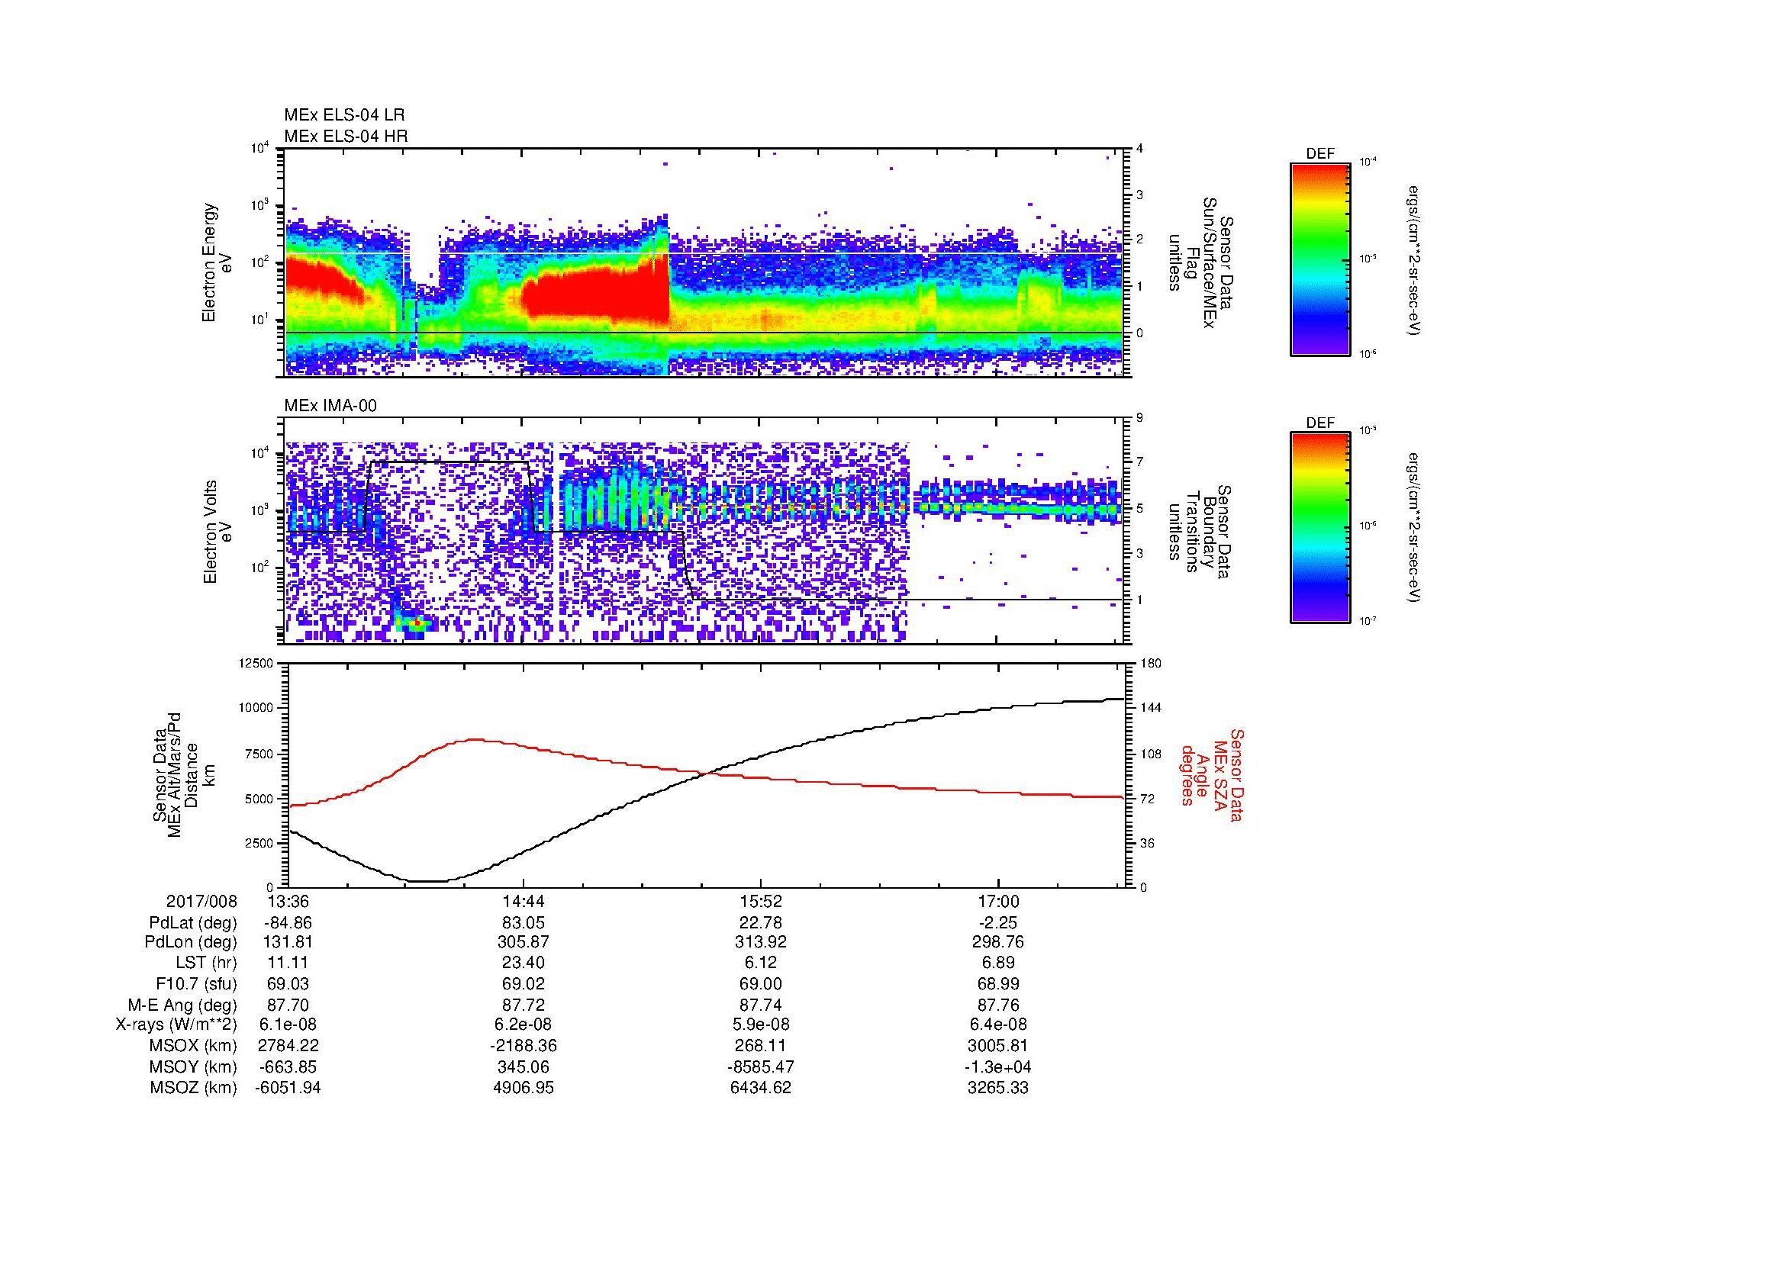Click the MSOZ value '-6051.94'
Viewport: 1785px width, 1261px height.
pos(288,1088)
